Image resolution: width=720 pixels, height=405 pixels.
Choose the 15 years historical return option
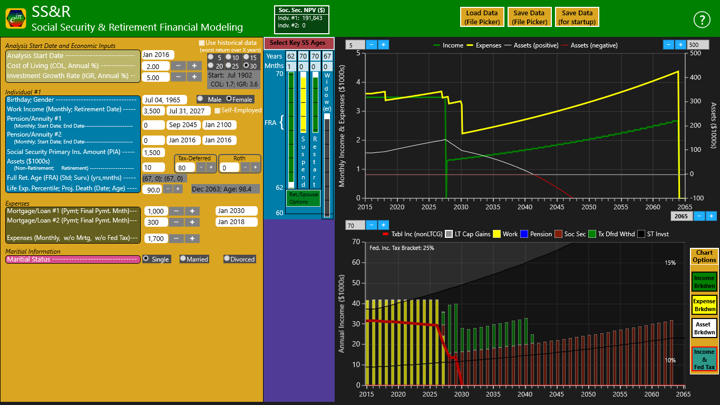pyautogui.click(x=246, y=57)
